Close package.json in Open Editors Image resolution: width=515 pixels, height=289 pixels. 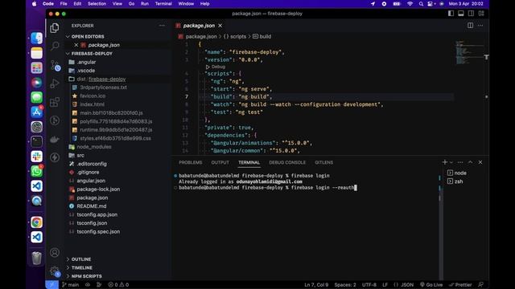click(76, 45)
